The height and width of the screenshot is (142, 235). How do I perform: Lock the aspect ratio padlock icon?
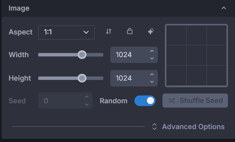point(130,31)
